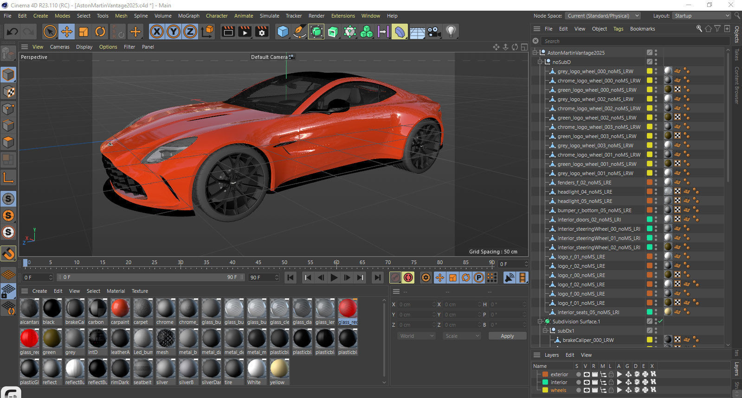Open Object Manager Tags menu
The width and height of the screenshot is (742, 398).
619,29
